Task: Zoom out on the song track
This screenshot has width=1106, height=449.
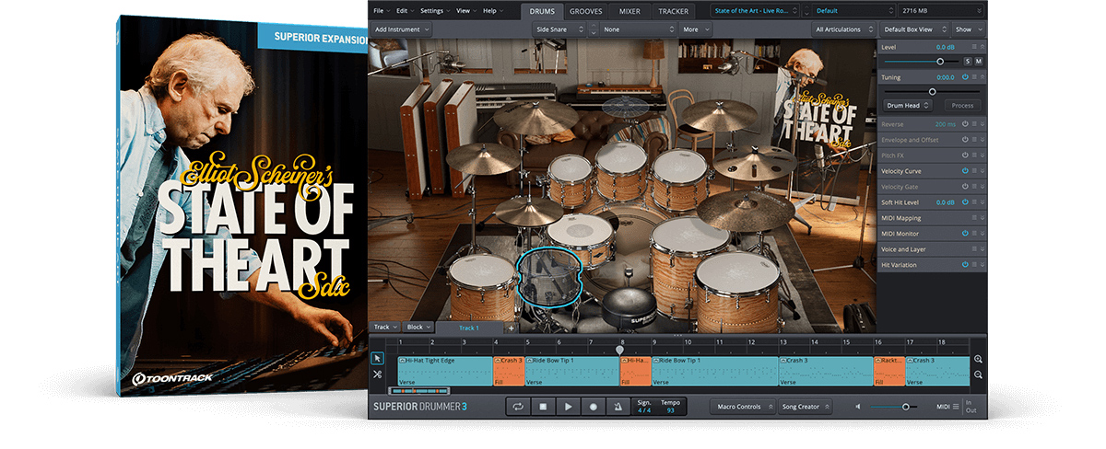Action: pyautogui.click(x=978, y=374)
